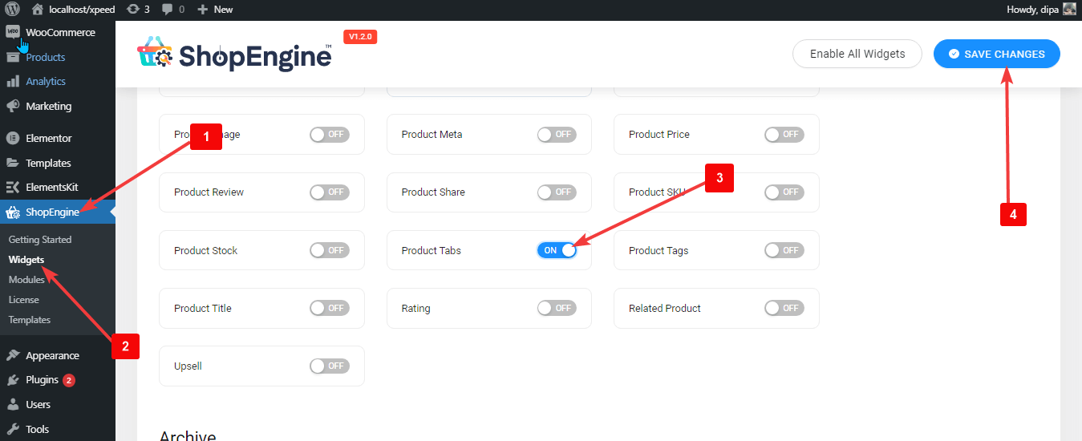The height and width of the screenshot is (441, 1082).
Task: Enable the Product Share widget switch
Action: (557, 192)
